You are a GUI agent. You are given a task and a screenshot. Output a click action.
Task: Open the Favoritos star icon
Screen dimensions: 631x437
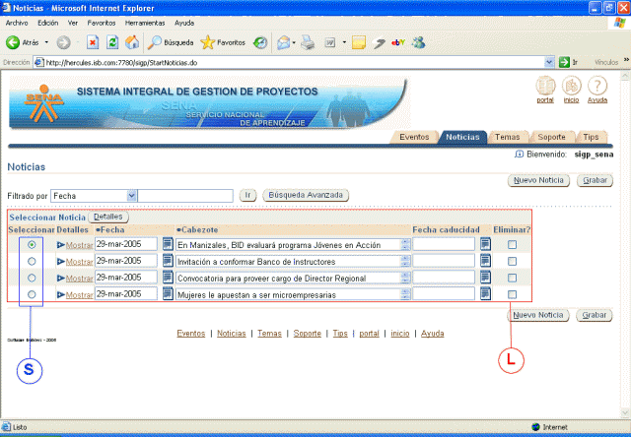tap(208, 42)
